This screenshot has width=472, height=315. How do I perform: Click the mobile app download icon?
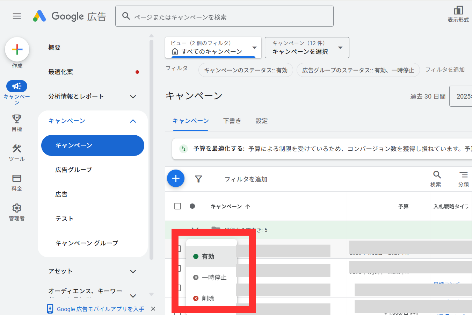[50, 309]
